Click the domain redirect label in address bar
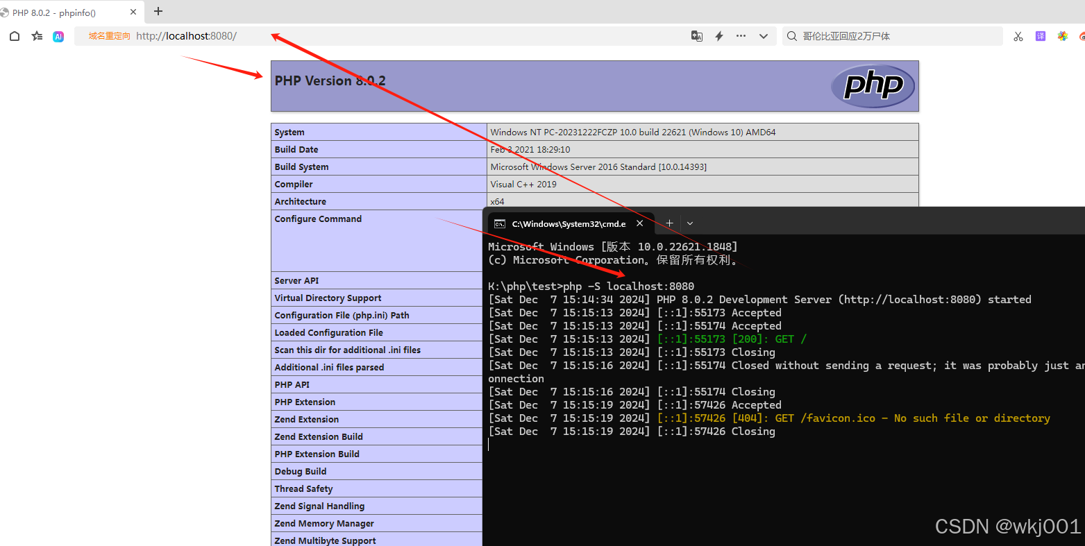Image resolution: width=1085 pixels, height=546 pixels. [109, 36]
